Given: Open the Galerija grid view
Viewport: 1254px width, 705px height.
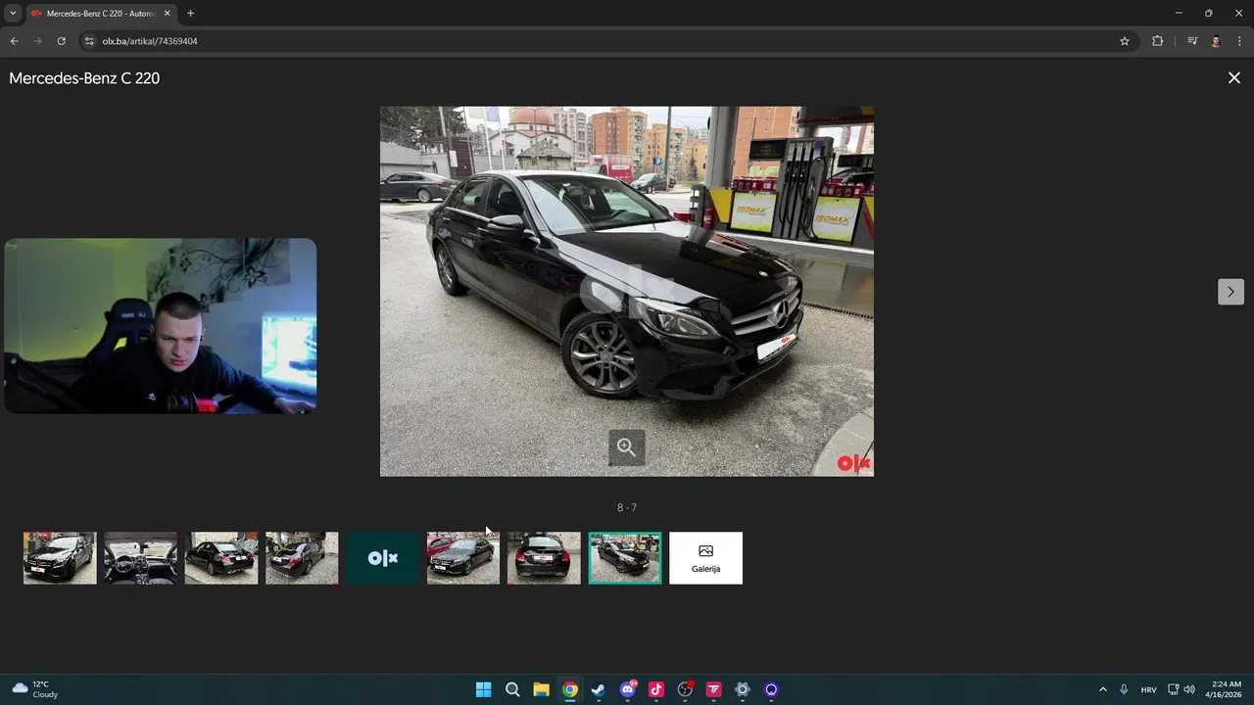Looking at the screenshot, I should coord(705,558).
